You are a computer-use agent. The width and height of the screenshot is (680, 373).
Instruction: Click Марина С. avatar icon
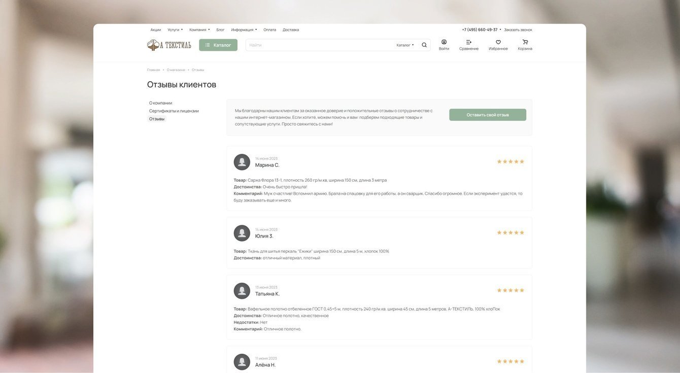[x=242, y=162]
